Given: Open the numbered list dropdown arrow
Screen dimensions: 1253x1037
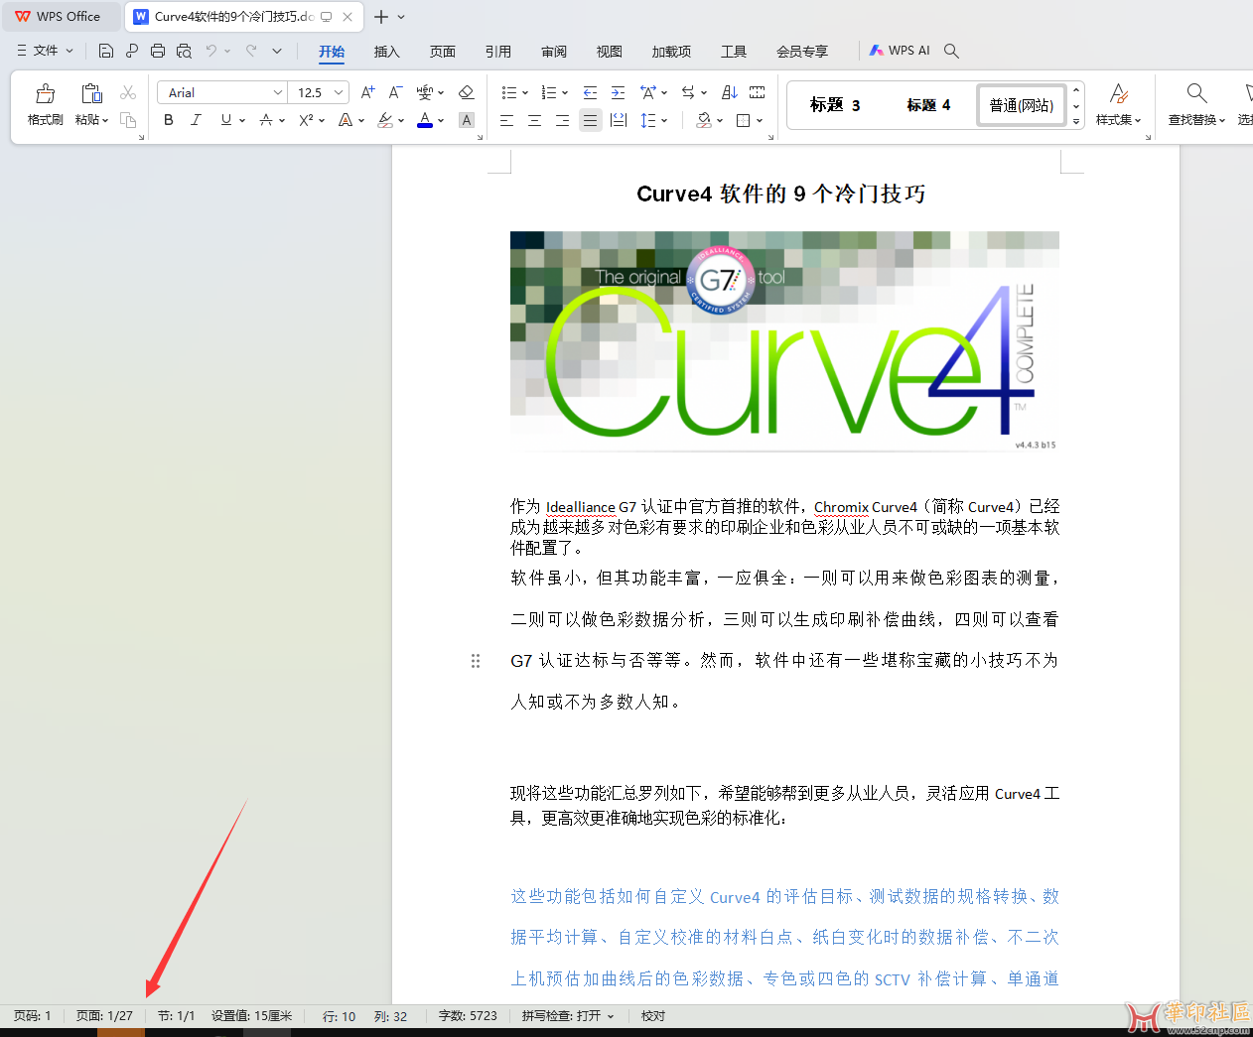Looking at the screenshot, I should 565,93.
